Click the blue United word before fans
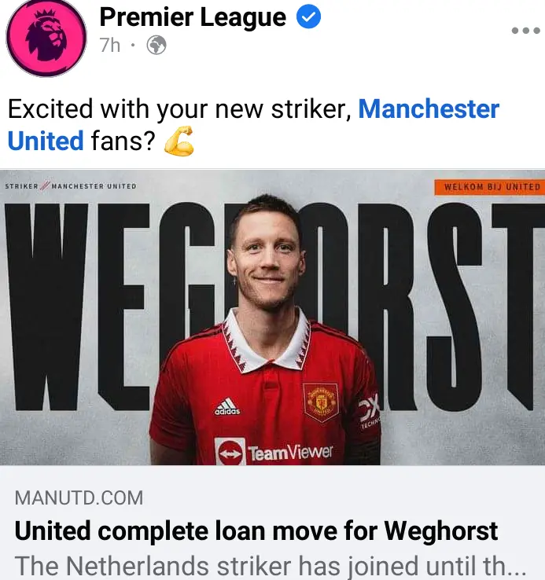The image size is (545, 580). (x=46, y=141)
